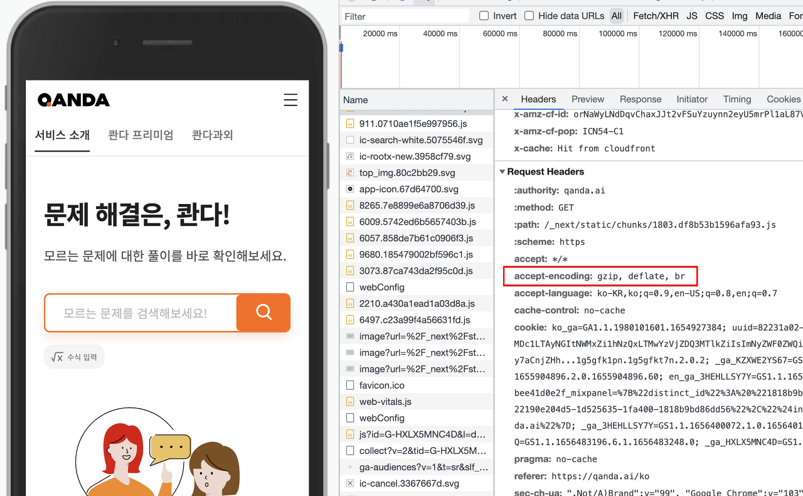Click the QANDA logo

[x=73, y=100]
